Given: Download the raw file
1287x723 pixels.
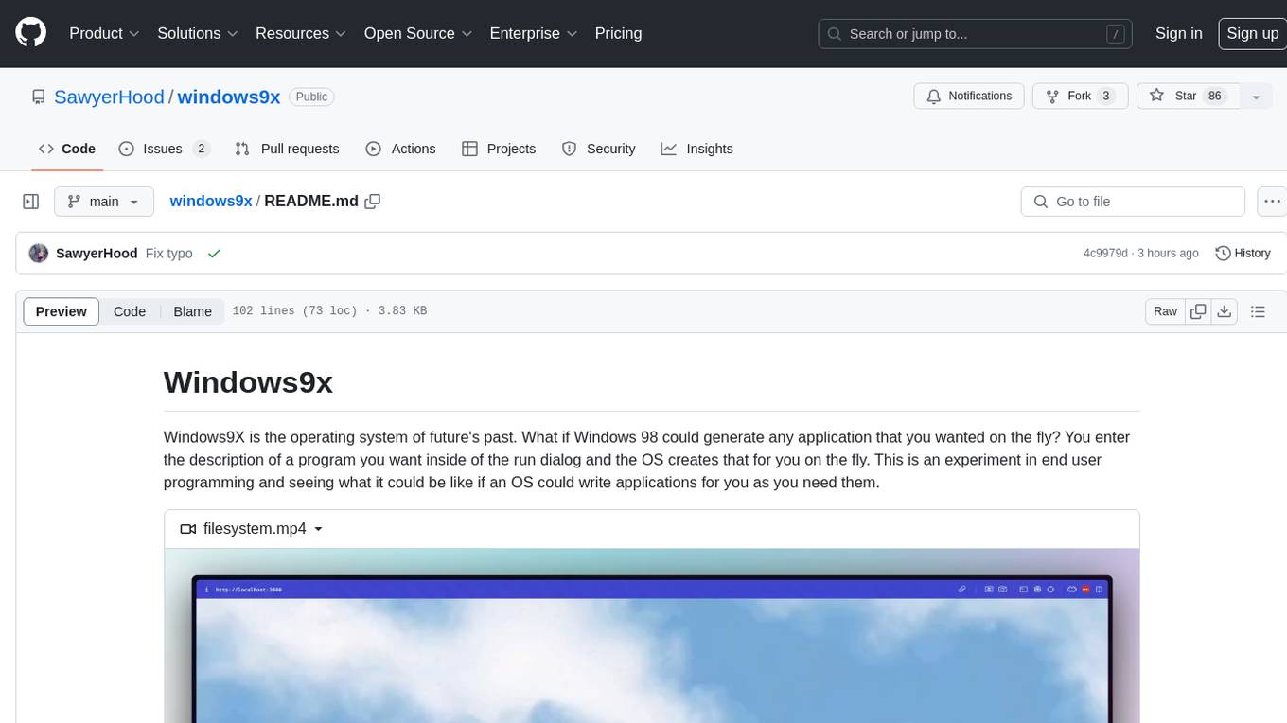Looking at the screenshot, I should coord(1224,311).
